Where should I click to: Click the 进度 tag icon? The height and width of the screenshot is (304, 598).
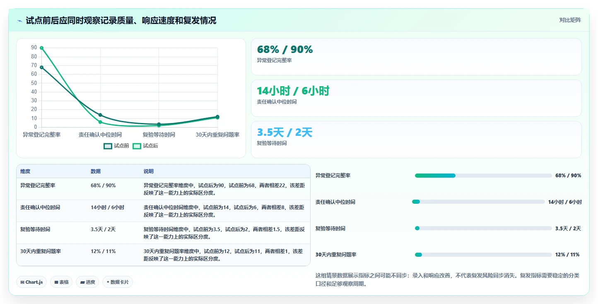(x=82, y=282)
